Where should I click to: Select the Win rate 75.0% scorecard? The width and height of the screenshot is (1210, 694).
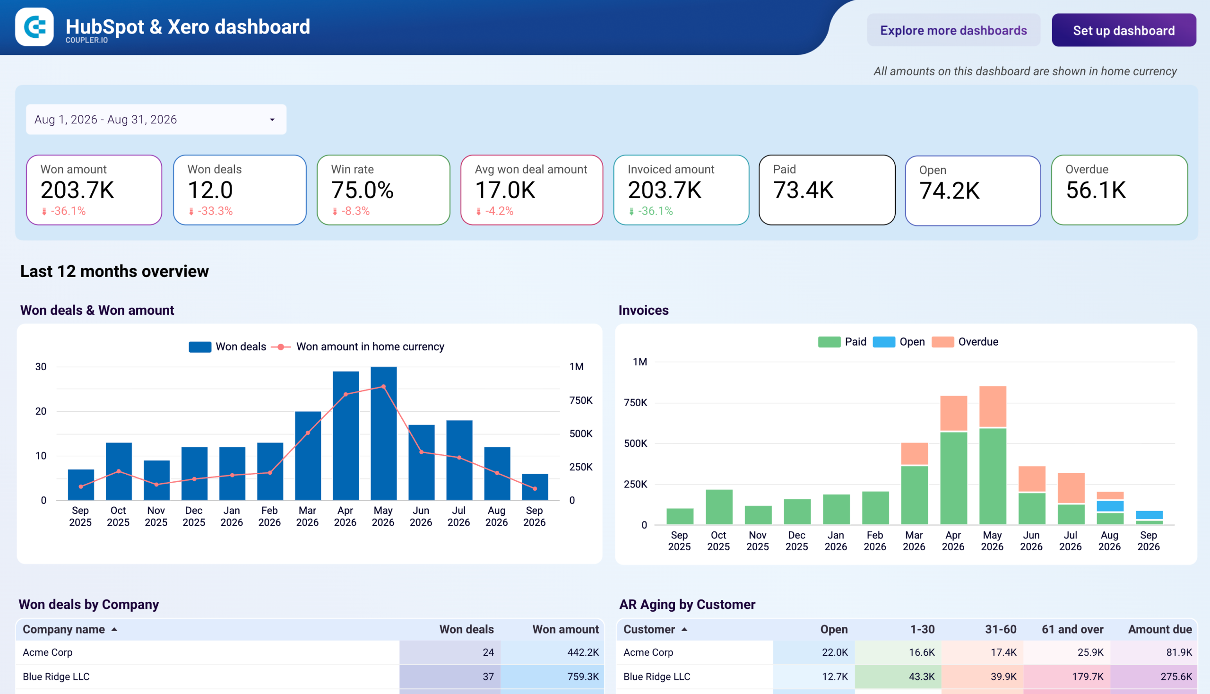pyautogui.click(x=384, y=190)
